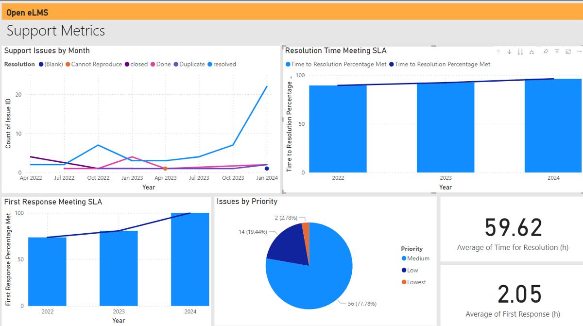The image size is (583, 326).
Task: Click the orange Cannot Reproduce data point
Action: tap(165, 169)
